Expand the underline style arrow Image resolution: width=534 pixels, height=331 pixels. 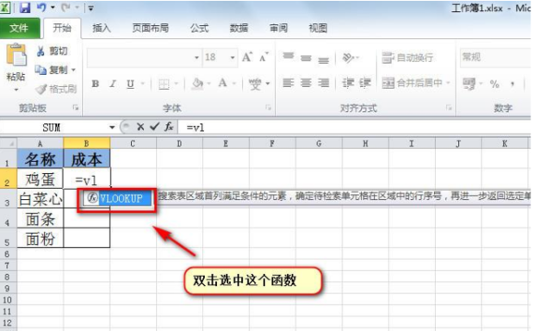click(x=143, y=84)
